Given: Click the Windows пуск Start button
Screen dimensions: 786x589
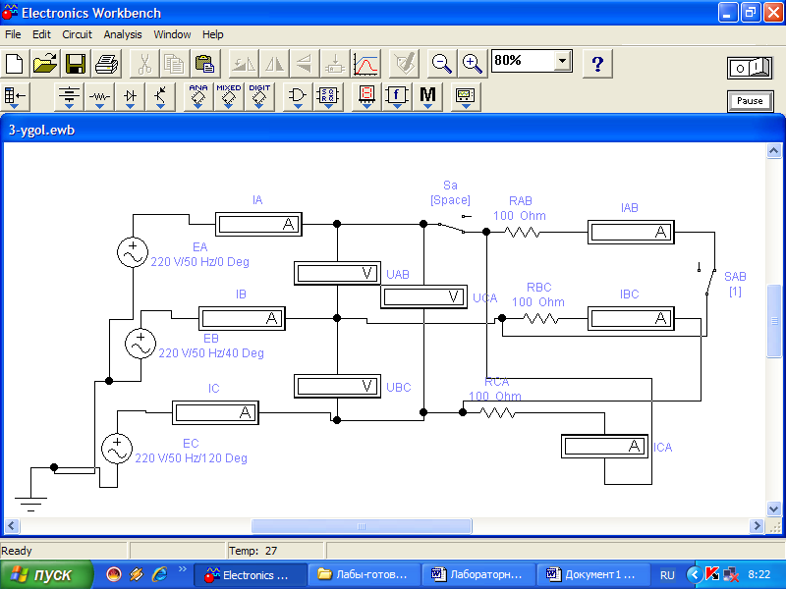Looking at the screenshot, I should pyautogui.click(x=45, y=574).
